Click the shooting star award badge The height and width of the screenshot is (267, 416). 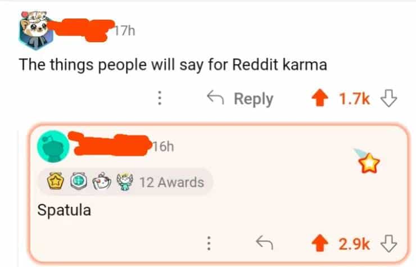point(368,161)
